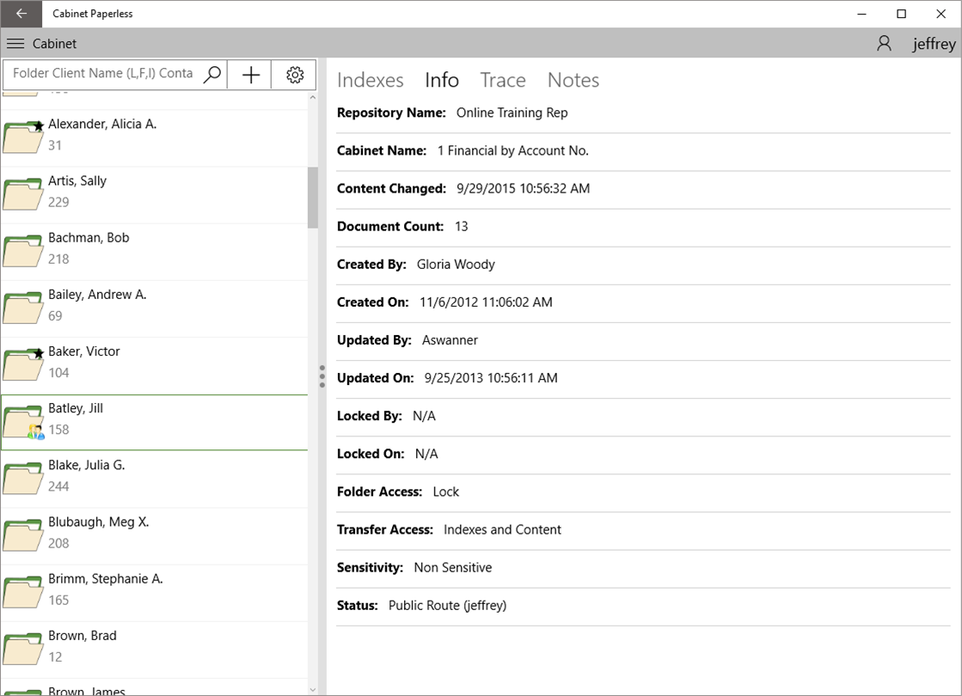The width and height of the screenshot is (962, 696).
Task: Click the user account profile icon
Action: [884, 44]
